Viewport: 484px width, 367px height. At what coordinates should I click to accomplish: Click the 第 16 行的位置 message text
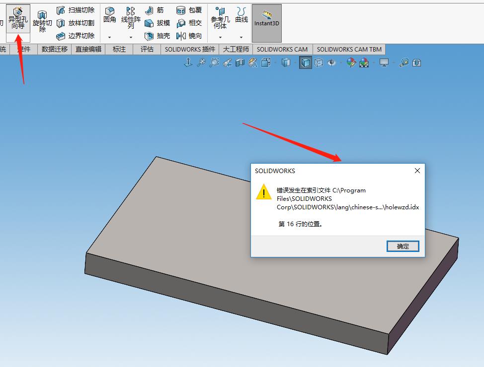pos(301,224)
